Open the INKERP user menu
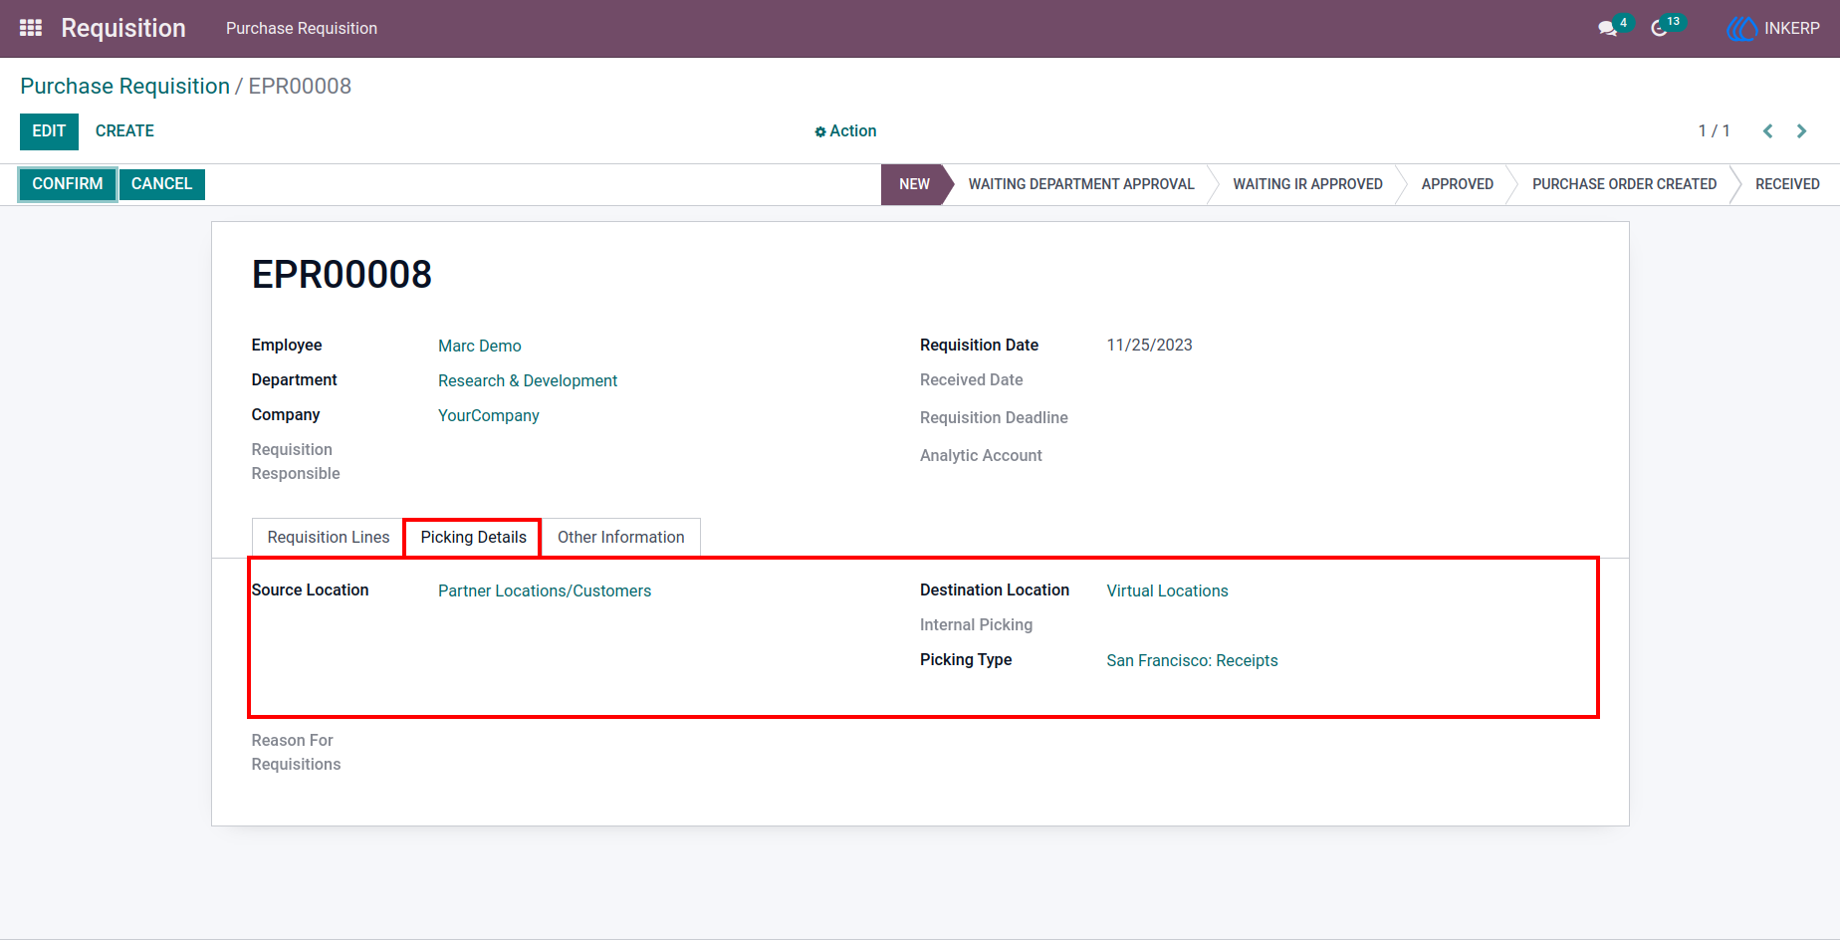Image resolution: width=1840 pixels, height=940 pixels. click(x=1773, y=28)
